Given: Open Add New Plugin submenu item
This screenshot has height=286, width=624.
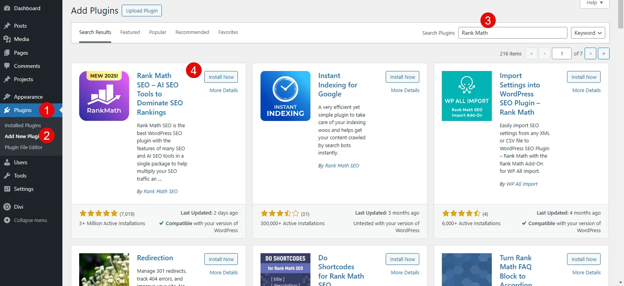Looking at the screenshot, I should click(x=22, y=136).
